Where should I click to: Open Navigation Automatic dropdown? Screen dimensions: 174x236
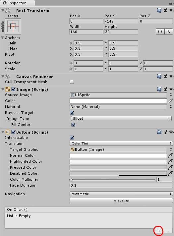tap(121, 194)
